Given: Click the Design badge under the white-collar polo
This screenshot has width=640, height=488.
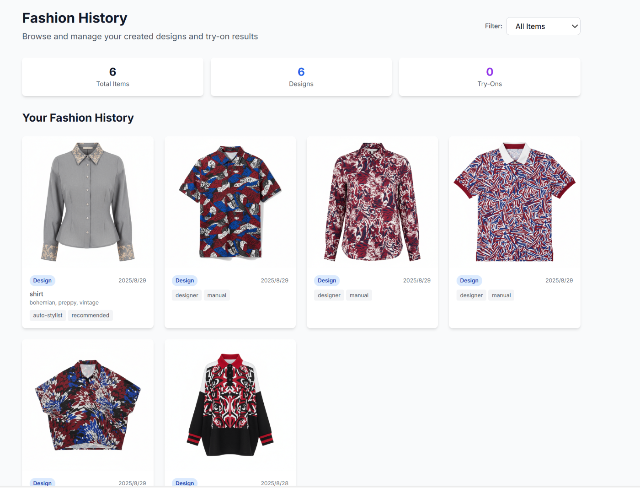Looking at the screenshot, I should [469, 280].
